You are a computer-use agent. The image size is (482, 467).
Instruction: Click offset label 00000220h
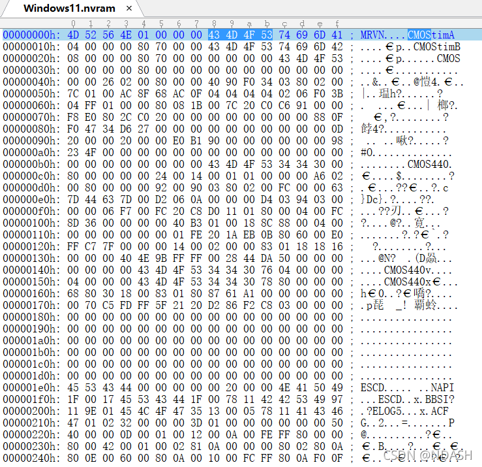pyautogui.click(x=31, y=435)
